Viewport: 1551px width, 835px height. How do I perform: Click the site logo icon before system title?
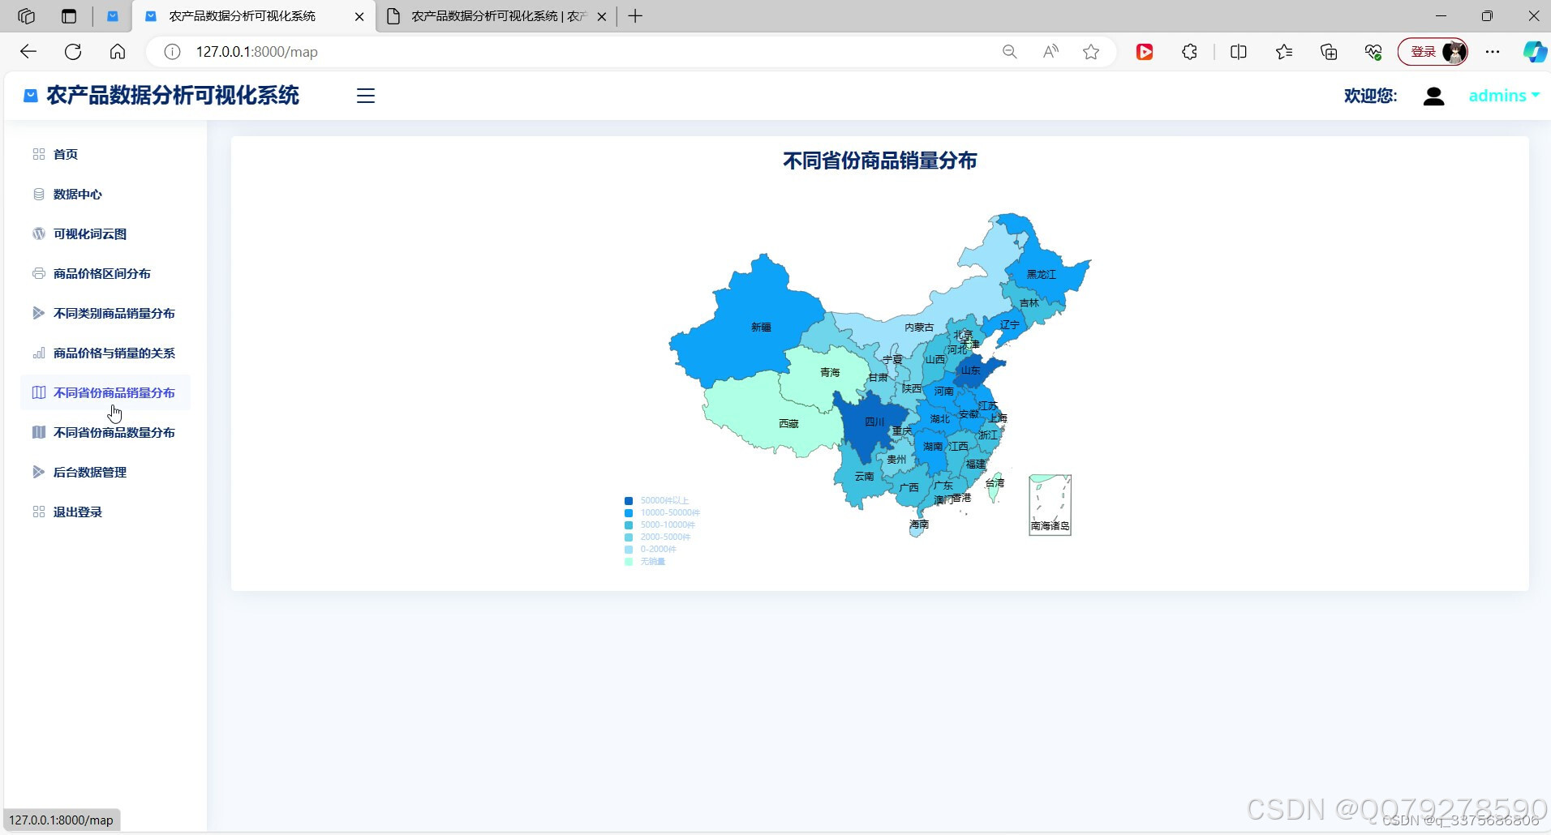[x=31, y=96]
